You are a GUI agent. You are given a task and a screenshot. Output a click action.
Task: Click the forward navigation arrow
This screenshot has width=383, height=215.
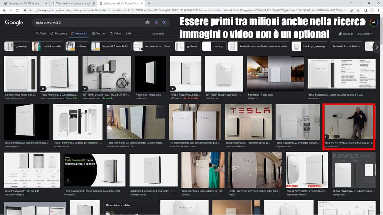tap(10, 10)
